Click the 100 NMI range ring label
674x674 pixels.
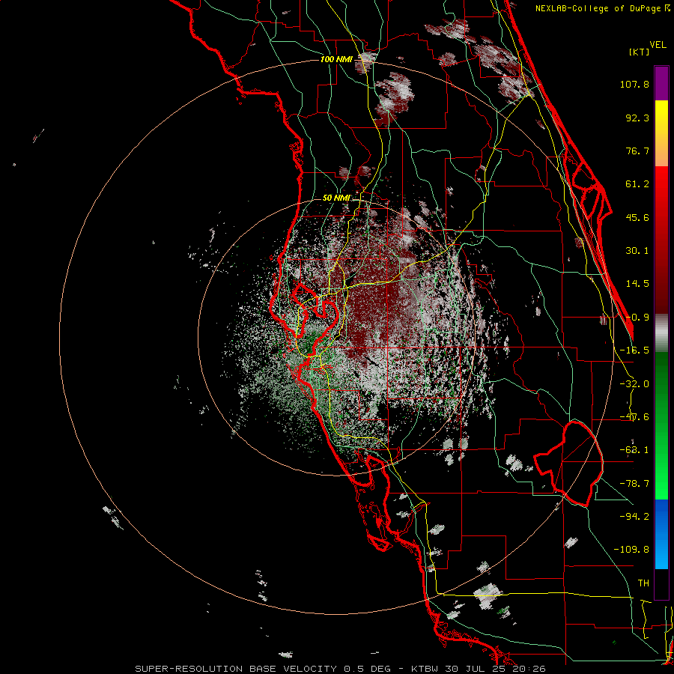pos(336,59)
